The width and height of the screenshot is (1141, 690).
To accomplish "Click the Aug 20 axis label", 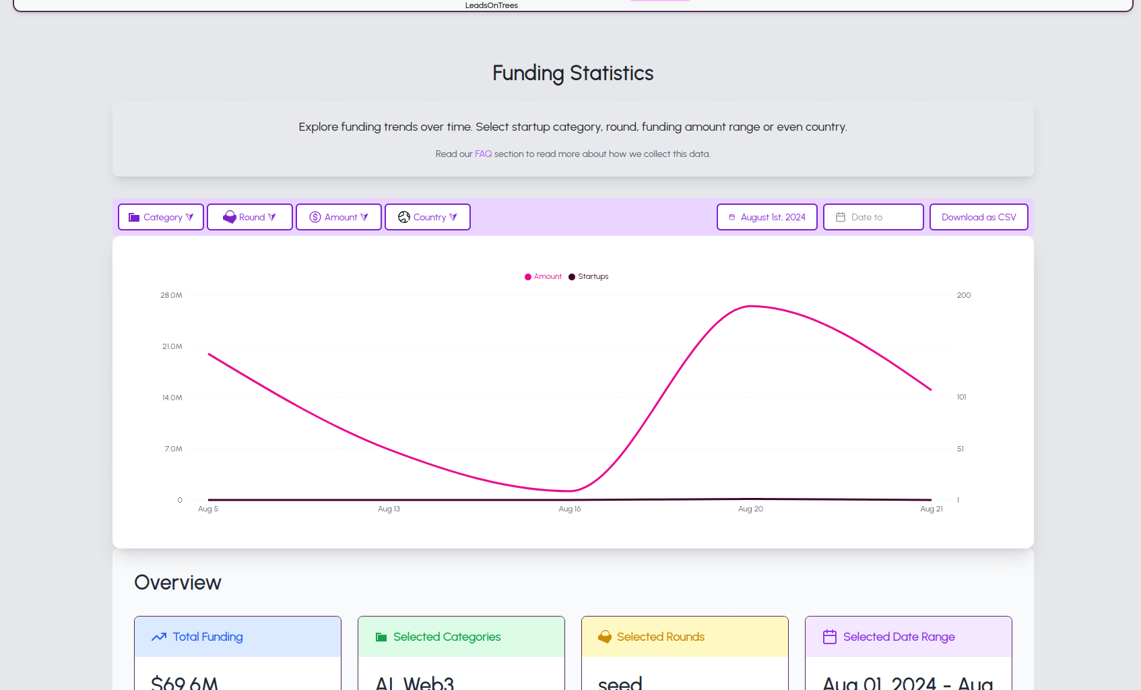I will coord(750,509).
